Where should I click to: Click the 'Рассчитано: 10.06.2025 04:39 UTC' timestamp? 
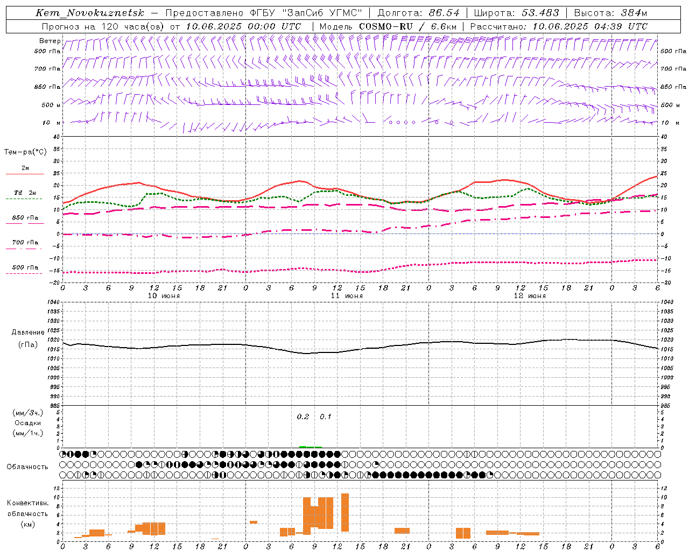click(559, 26)
